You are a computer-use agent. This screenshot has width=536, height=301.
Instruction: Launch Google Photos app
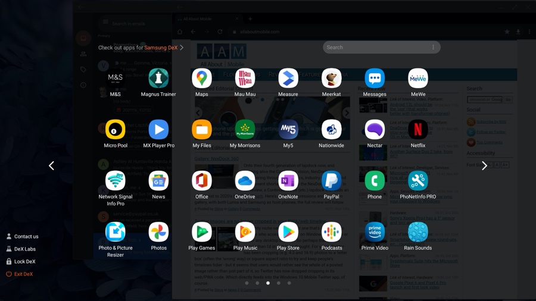point(158,232)
